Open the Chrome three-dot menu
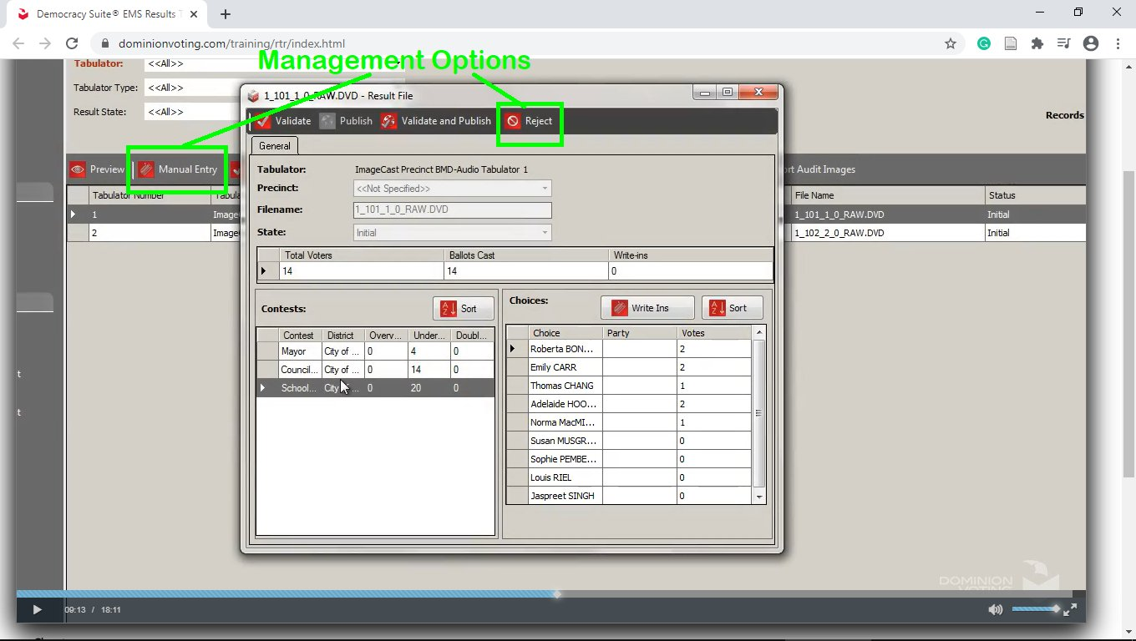The height and width of the screenshot is (641, 1136). tap(1118, 43)
